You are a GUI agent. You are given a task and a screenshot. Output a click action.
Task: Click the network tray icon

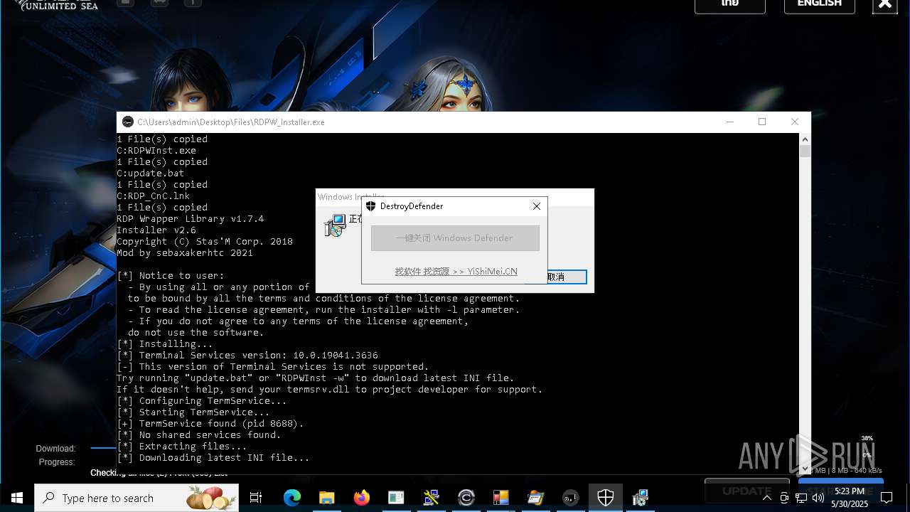point(801,498)
